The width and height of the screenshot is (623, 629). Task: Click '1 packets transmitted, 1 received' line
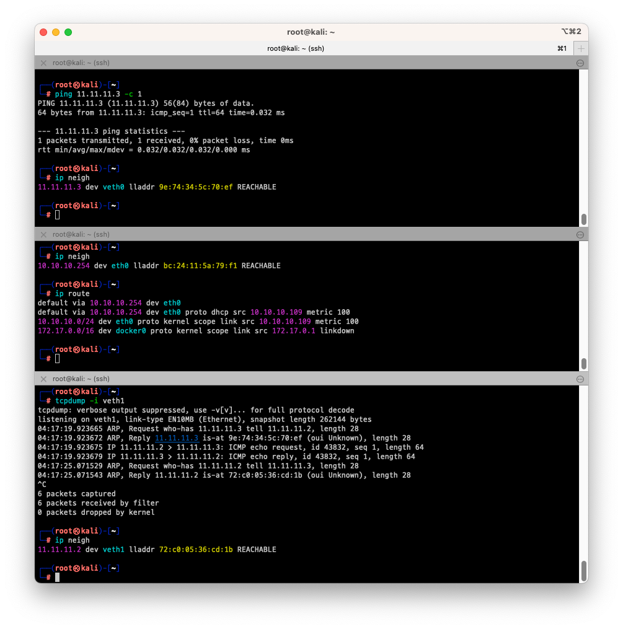166,141
